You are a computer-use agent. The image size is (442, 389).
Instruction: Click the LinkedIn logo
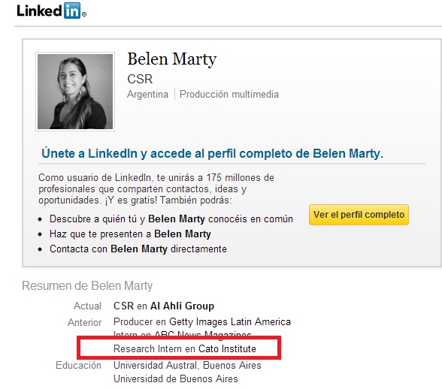(x=51, y=11)
